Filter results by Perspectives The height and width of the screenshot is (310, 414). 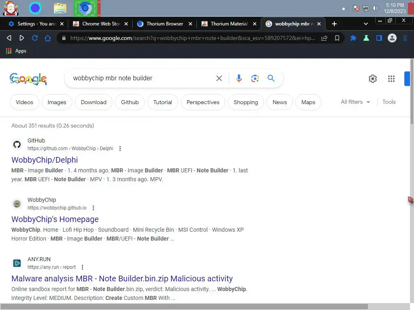tap(203, 102)
